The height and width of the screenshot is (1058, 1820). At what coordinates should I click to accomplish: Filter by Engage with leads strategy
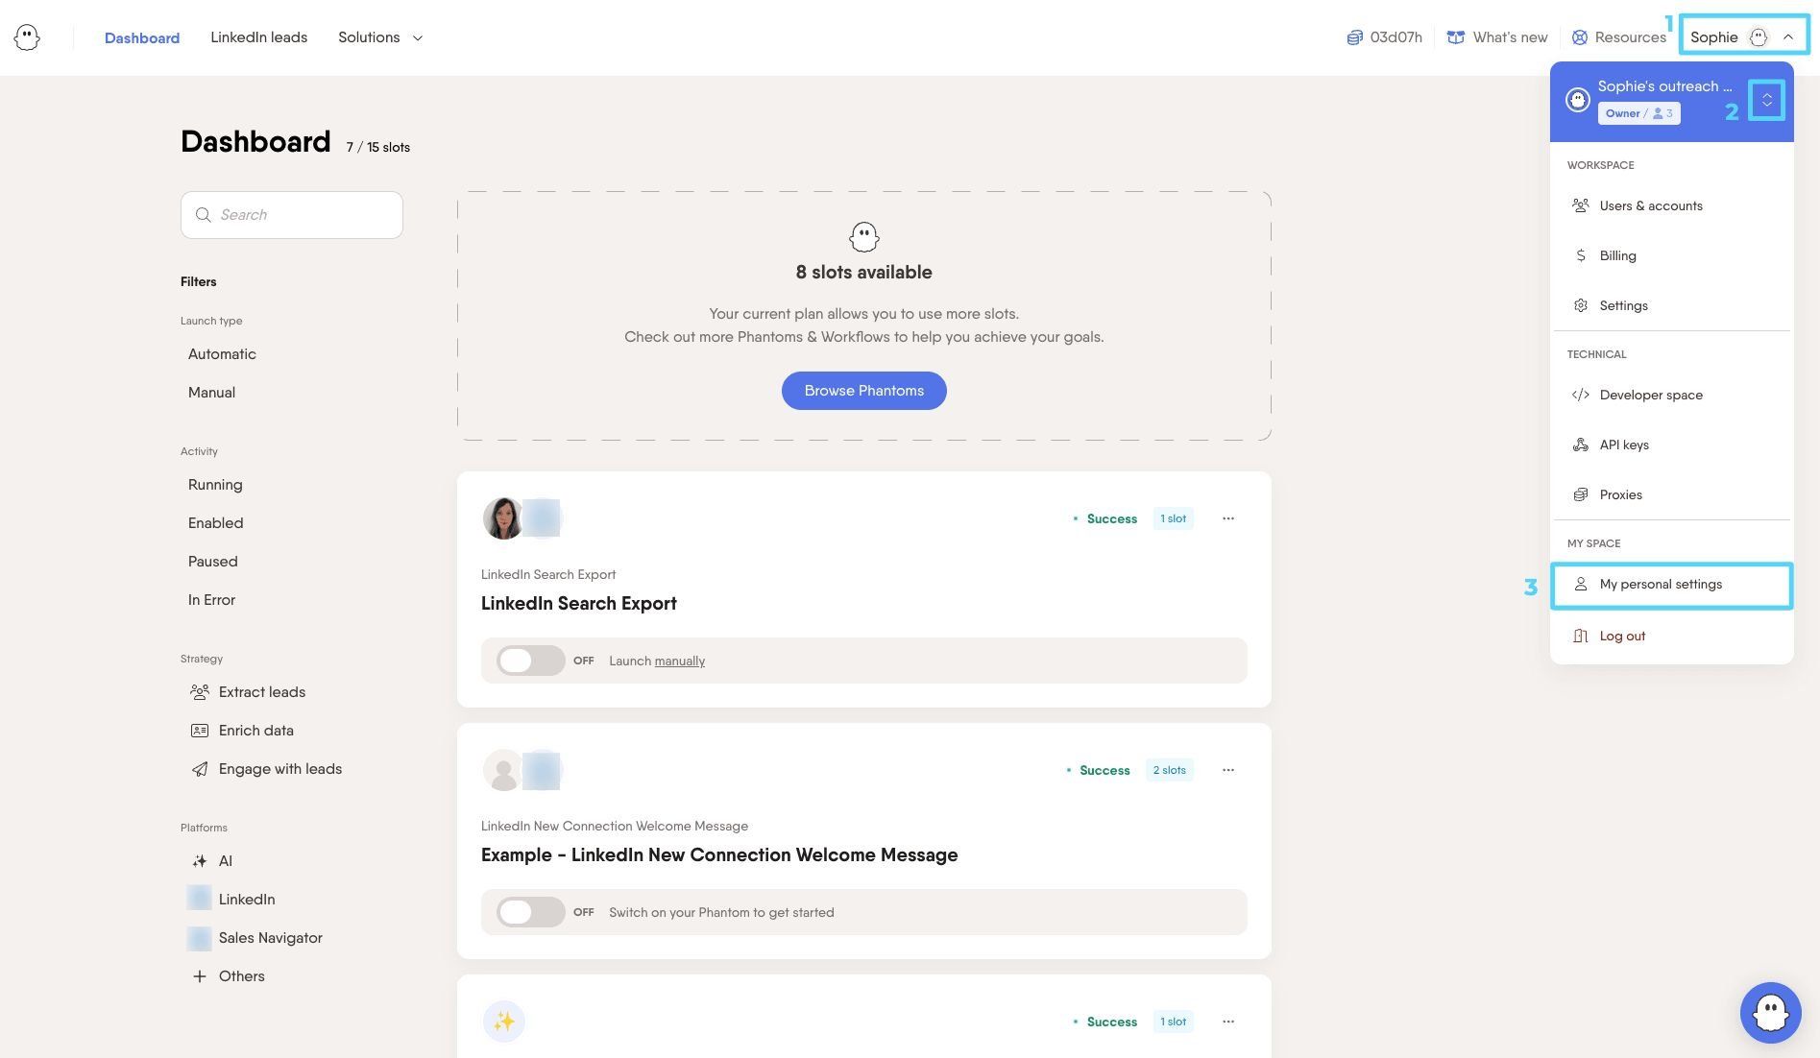point(279,769)
